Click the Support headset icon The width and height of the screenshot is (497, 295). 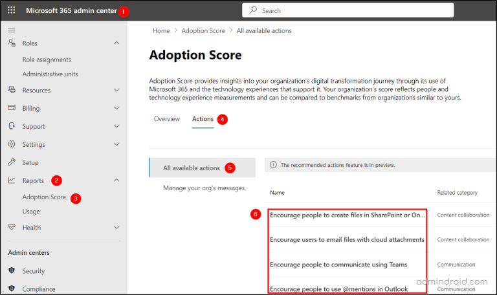coord(12,126)
